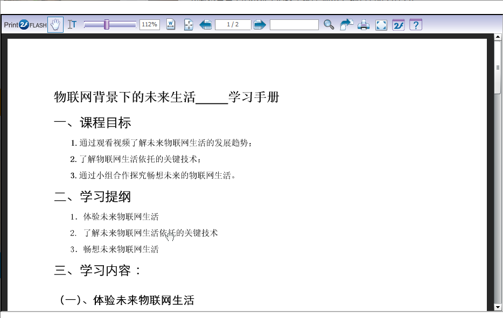Open the help window
503x318 pixels.
(x=416, y=25)
